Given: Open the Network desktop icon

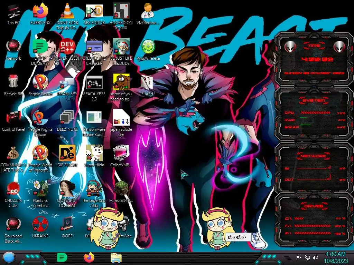Looking at the screenshot, I should coord(13,47).
